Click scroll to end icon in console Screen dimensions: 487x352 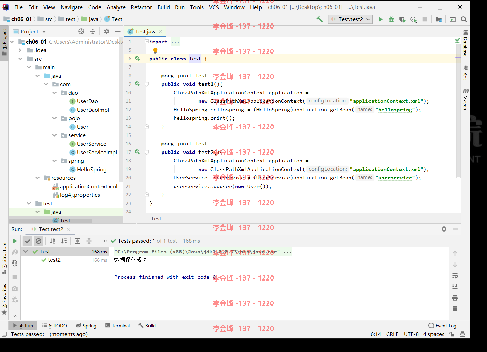(455, 287)
